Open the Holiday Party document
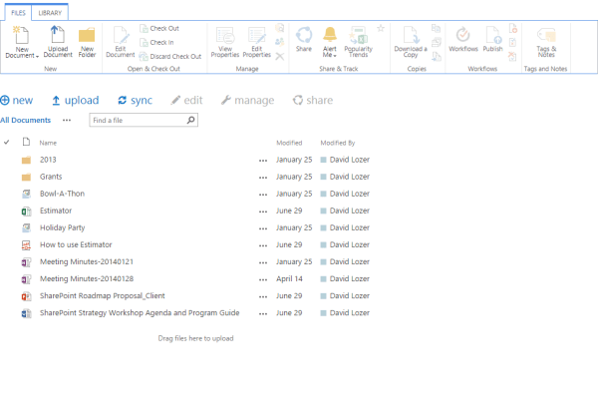Viewport: 598px width, 420px height. pyautogui.click(x=63, y=227)
